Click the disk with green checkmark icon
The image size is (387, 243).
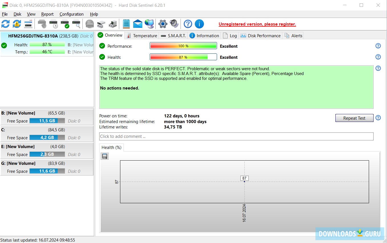pos(65,24)
